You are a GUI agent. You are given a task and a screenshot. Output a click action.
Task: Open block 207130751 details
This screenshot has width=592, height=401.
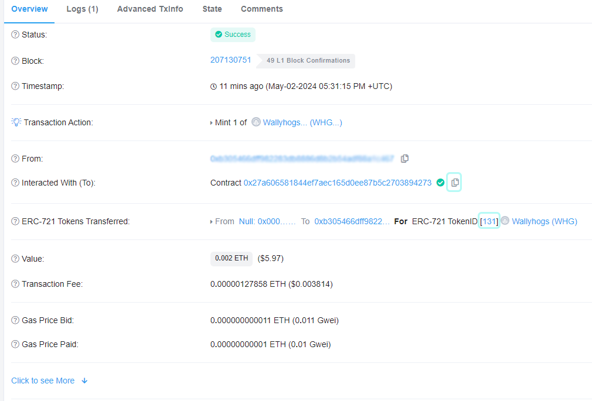[x=230, y=60]
